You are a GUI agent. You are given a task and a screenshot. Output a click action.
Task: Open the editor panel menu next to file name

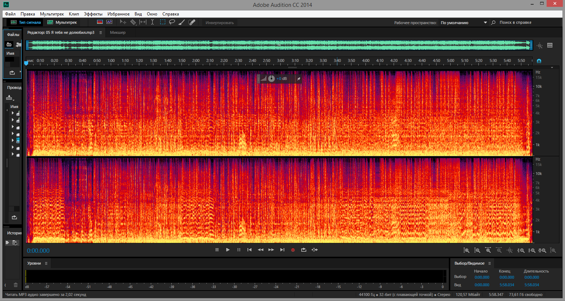(x=101, y=32)
